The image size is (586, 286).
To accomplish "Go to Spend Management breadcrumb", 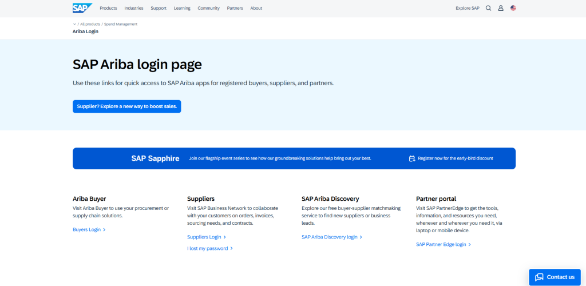I will pyautogui.click(x=121, y=24).
